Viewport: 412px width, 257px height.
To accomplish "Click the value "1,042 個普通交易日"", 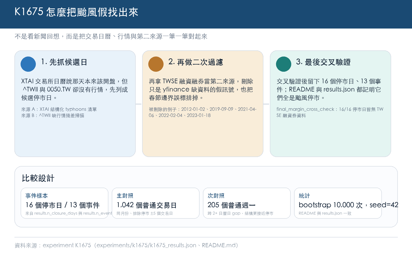I will [146, 205].
